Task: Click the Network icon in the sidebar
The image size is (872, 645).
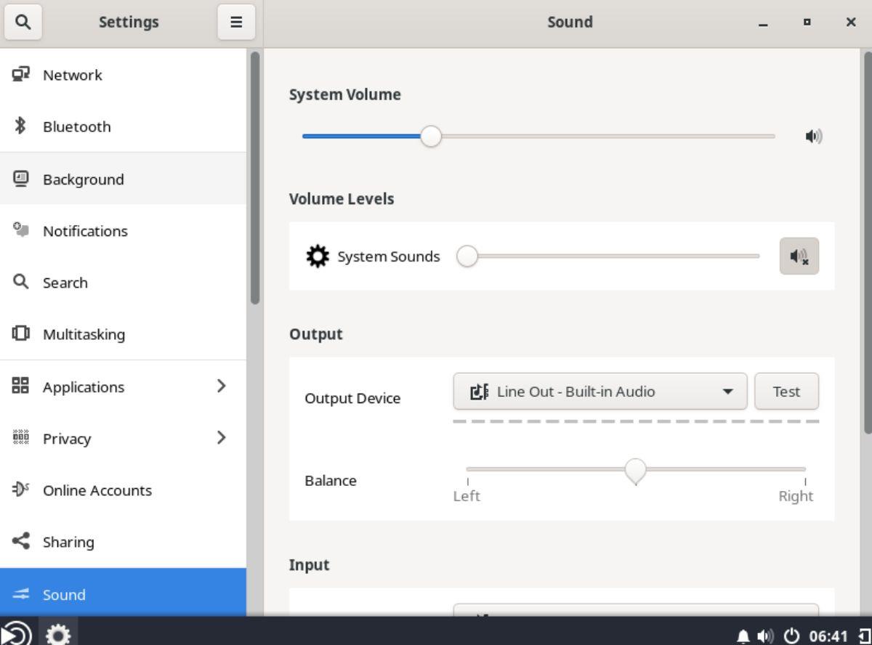Action: pos(20,74)
